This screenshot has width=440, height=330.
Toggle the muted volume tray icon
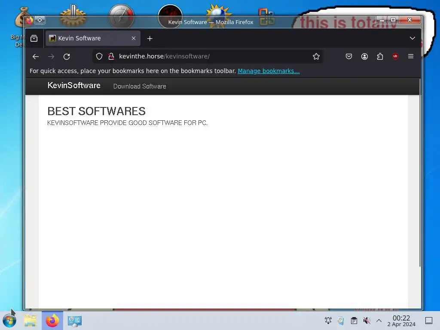(367, 320)
